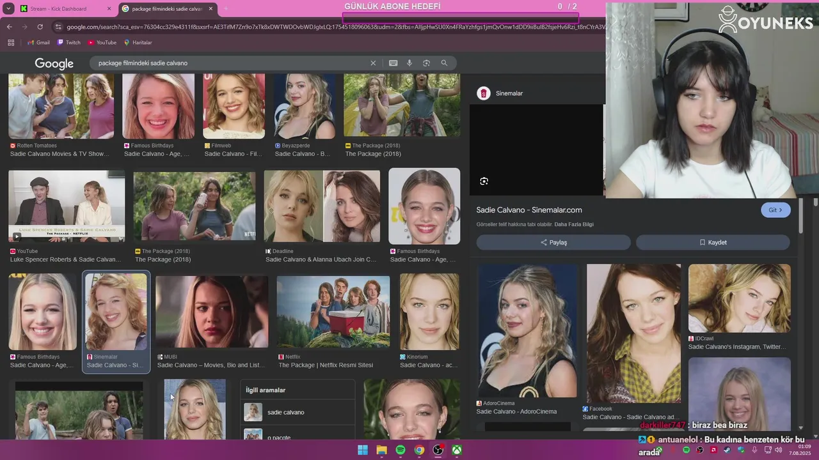Clear the search box text

pos(373,63)
